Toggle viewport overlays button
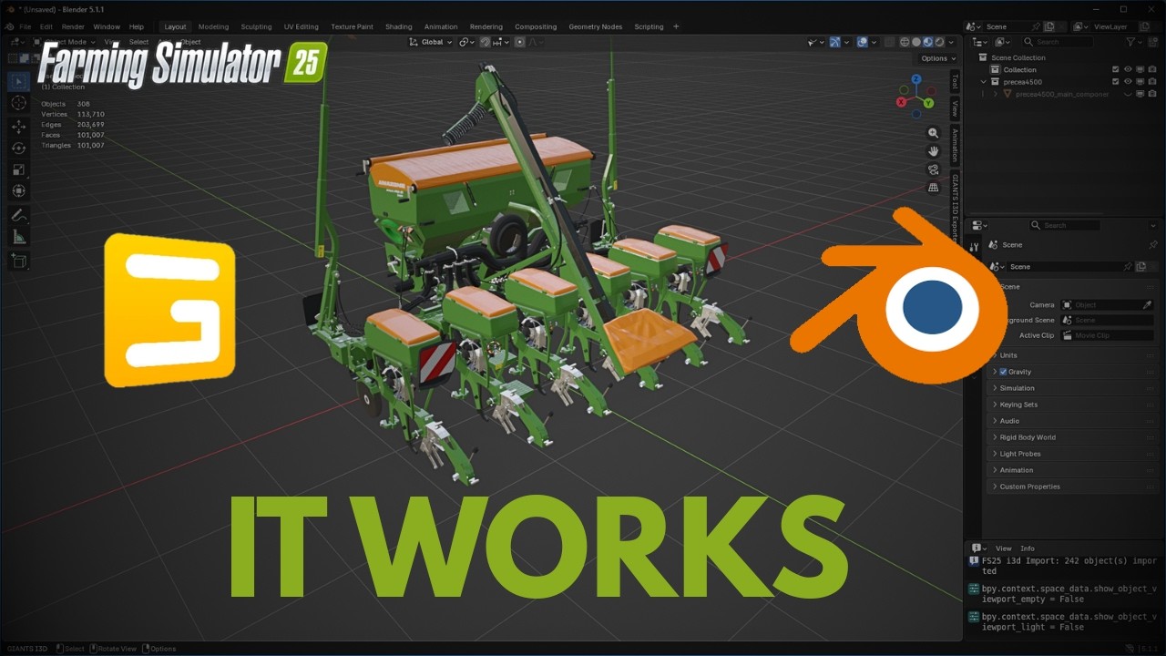The width and height of the screenshot is (1166, 656). 863,42
